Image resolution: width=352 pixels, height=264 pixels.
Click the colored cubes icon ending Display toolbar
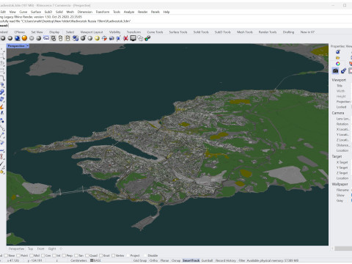(x=147, y=38)
